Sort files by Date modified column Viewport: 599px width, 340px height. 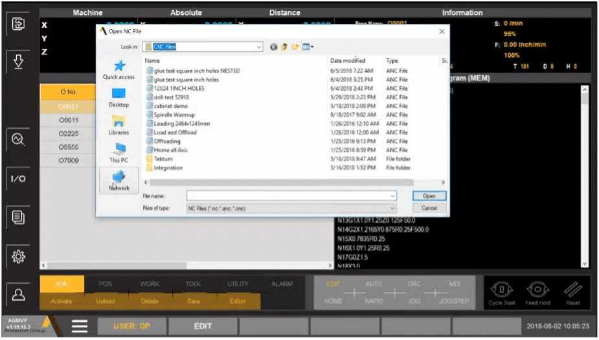point(348,60)
